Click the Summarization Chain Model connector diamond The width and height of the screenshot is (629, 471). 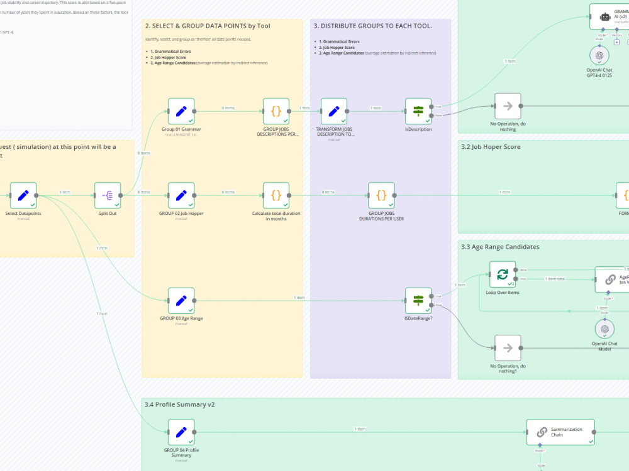pos(540,445)
